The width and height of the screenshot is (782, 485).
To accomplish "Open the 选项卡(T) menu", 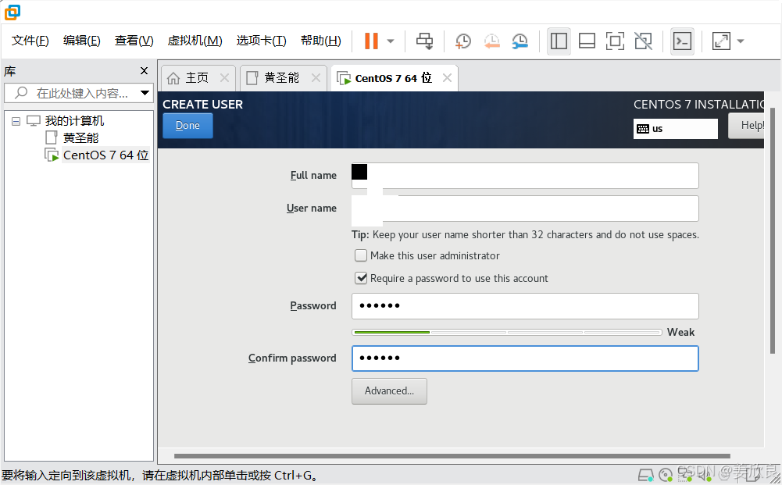I will tap(262, 41).
